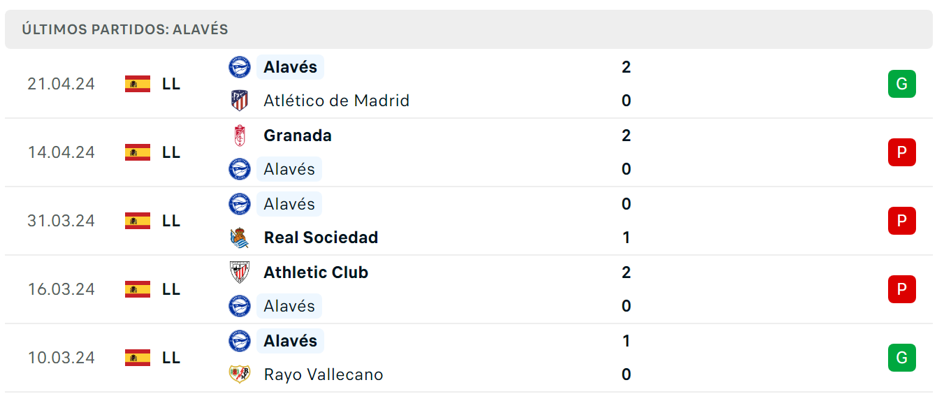Click red P badge for Granada match
944x401 pixels.
pos(901,152)
